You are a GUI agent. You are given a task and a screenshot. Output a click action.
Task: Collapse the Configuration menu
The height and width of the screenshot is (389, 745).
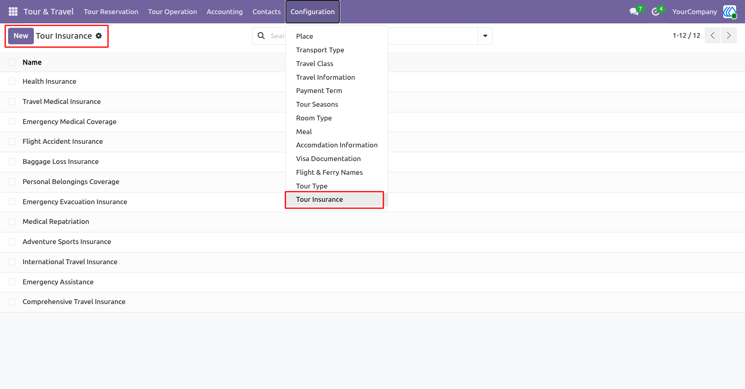312,12
